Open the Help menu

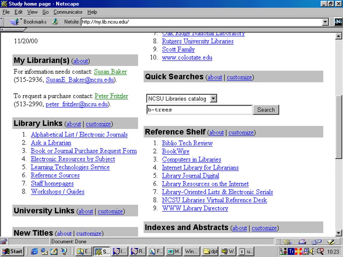[92, 12]
